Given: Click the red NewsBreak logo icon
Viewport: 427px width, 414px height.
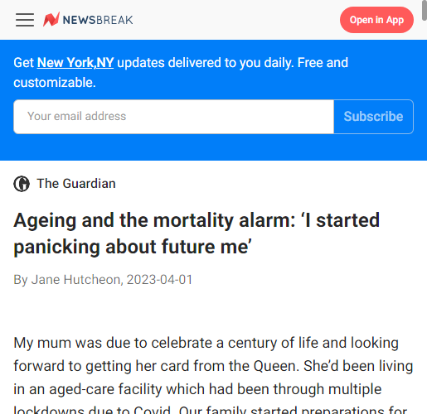Looking at the screenshot, I should coord(51,19).
